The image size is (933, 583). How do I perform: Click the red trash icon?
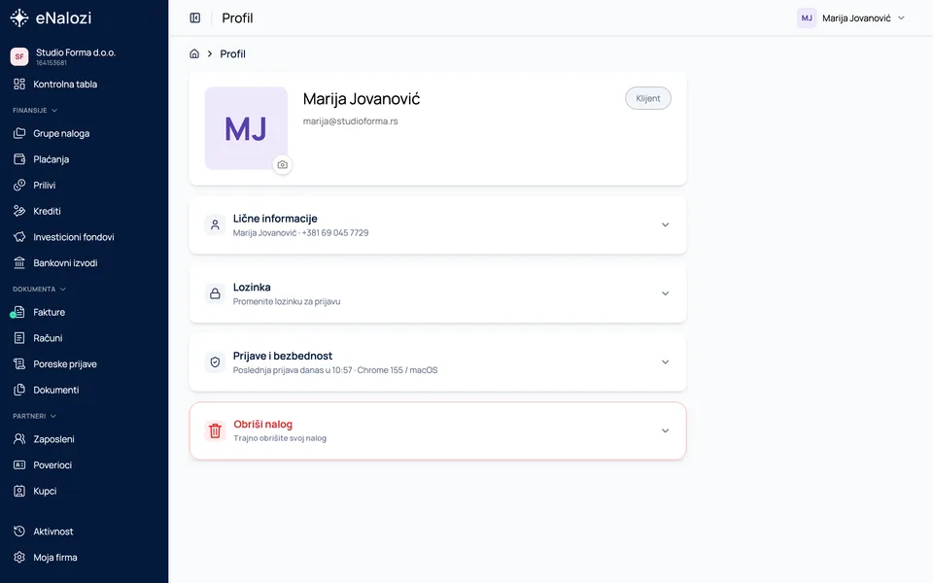coord(215,430)
